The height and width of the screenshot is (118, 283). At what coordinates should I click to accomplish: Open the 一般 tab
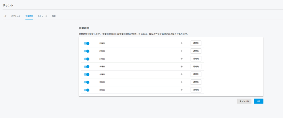pos(4,16)
